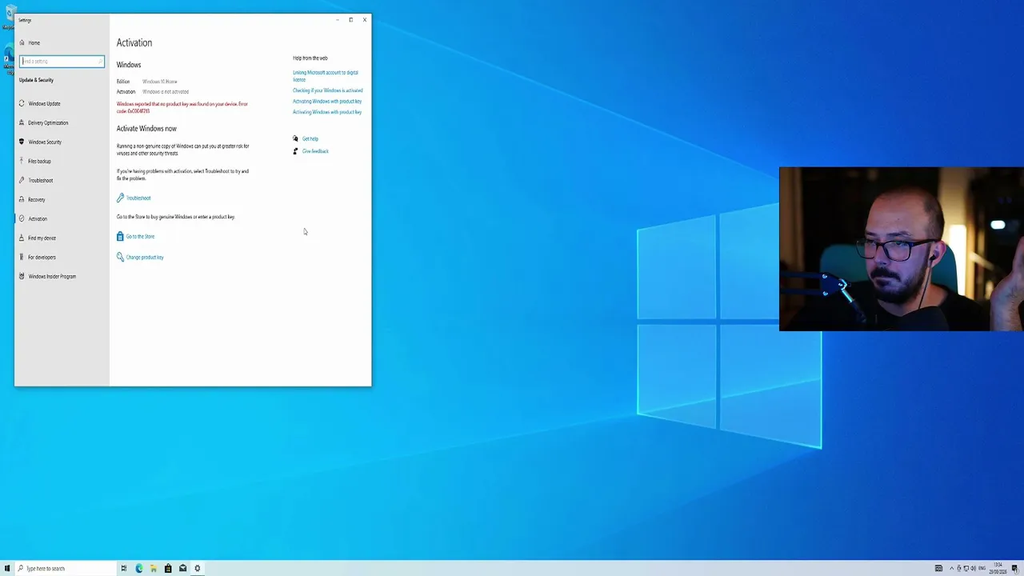The image size is (1024, 576).
Task: Open the taskbar clock and calendar
Action: [x=998, y=568]
